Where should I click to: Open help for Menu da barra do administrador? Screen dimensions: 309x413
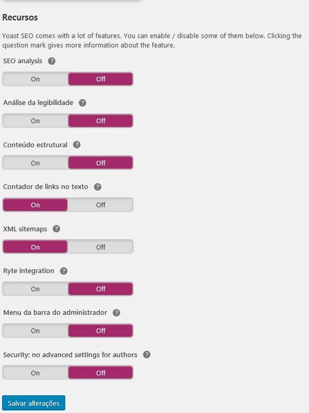116,313
